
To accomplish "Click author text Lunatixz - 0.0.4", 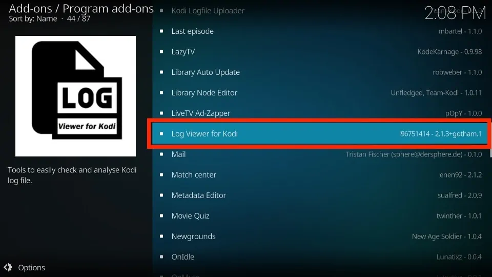I will [459, 257].
